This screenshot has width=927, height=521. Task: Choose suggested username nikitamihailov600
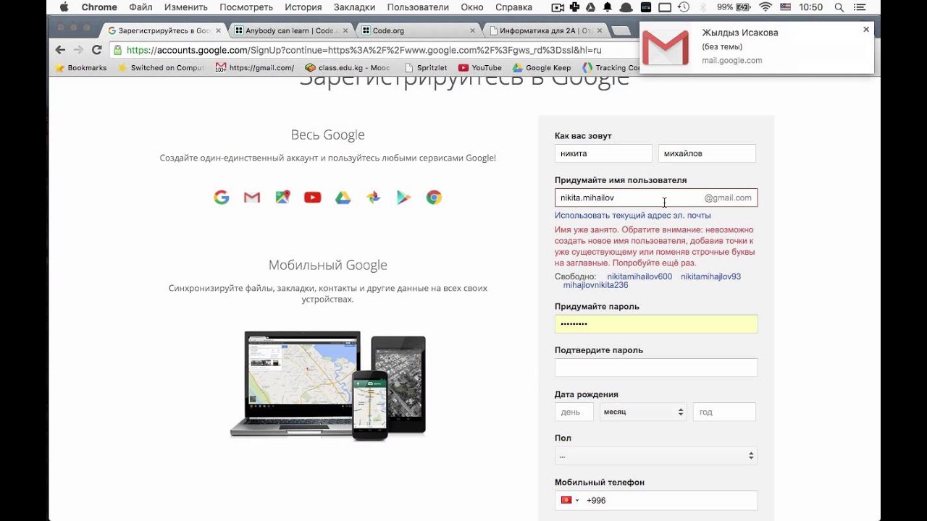click(639, 276)
